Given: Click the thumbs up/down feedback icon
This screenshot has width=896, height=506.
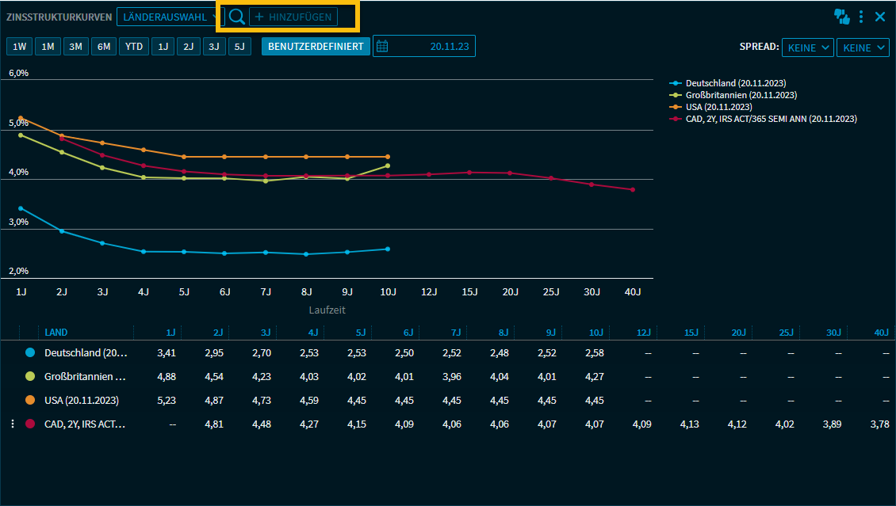Looking at the screenshot, I should pos(841,17).
